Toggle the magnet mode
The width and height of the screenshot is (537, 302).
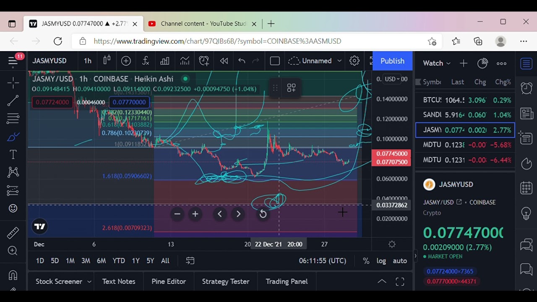(13, 275)
